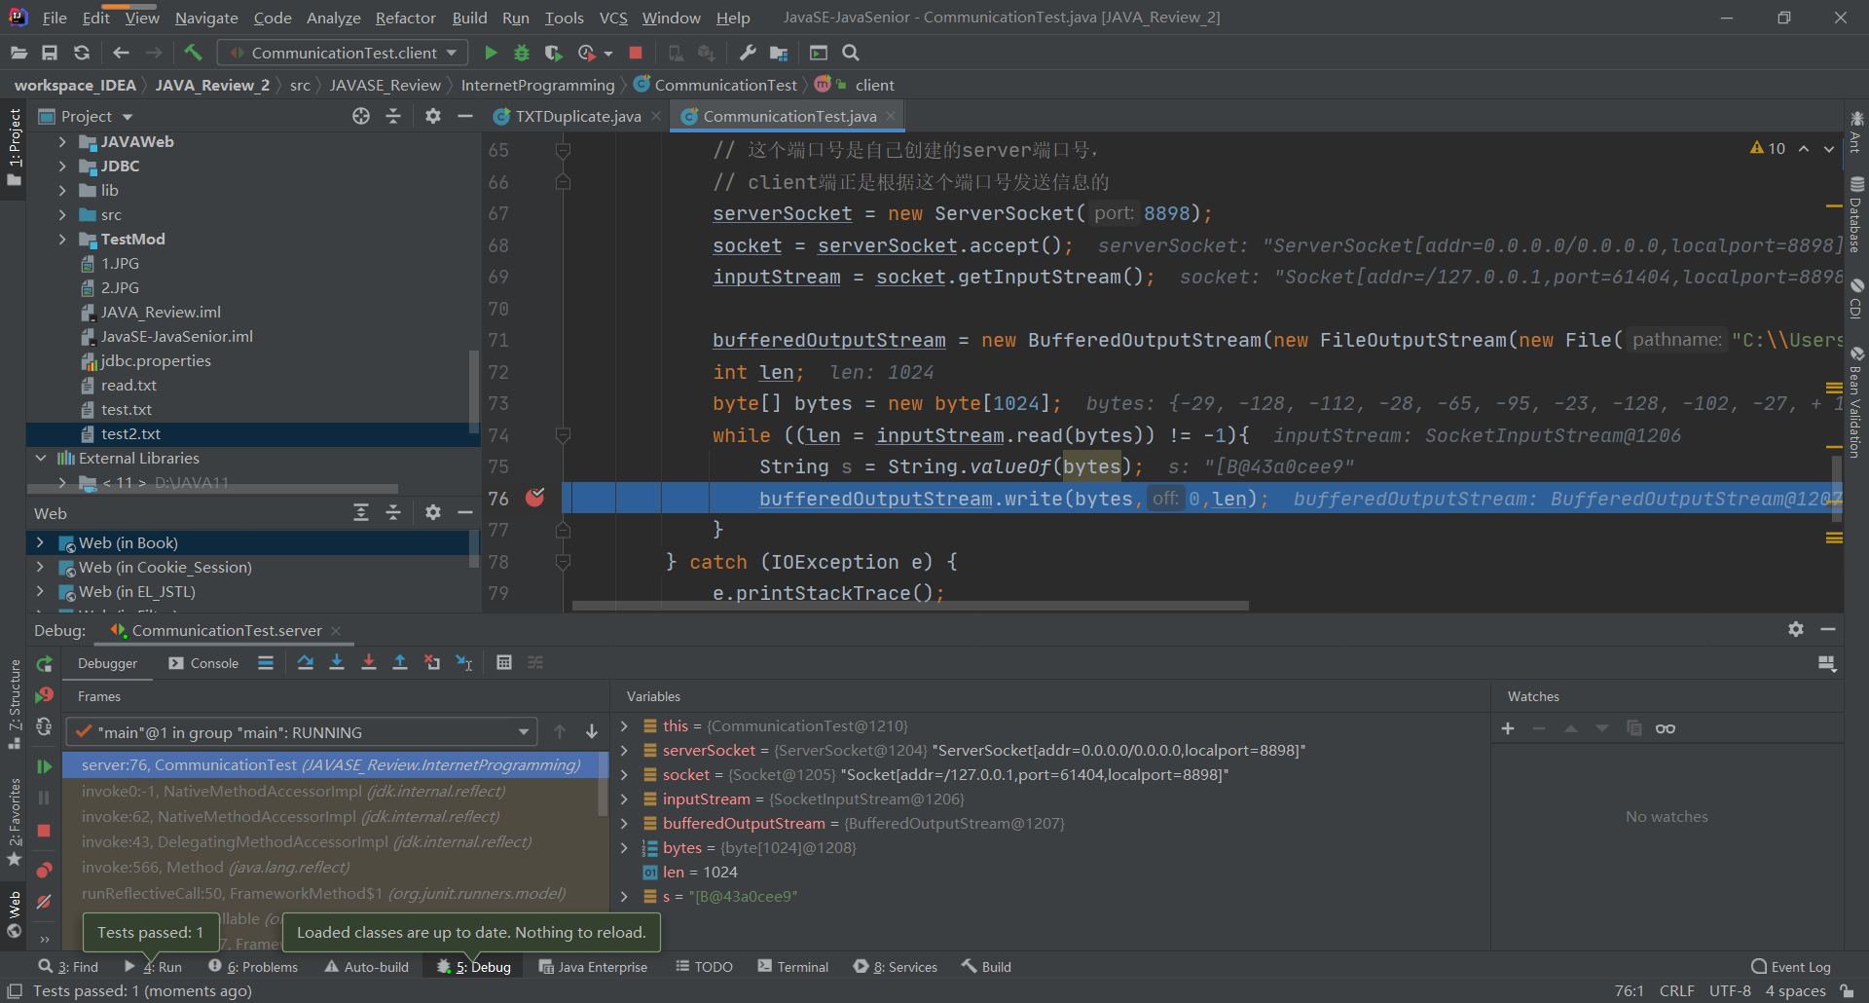Open View Breakpoints in the debug sidebar

(44, 870)
